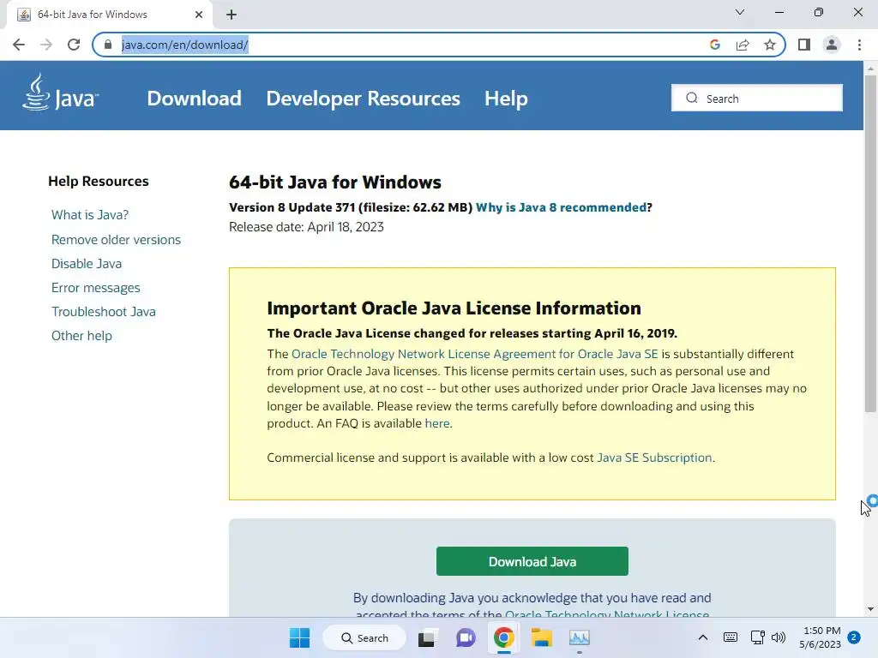Open File Explorer from taskbar
Image resolution: width=878 pixels, height=658 pixels.
(542, 637)
